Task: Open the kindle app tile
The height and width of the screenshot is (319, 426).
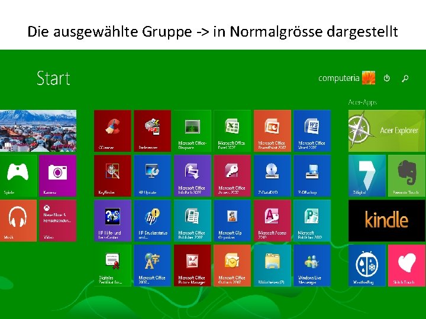Action: tap(387, 220)
